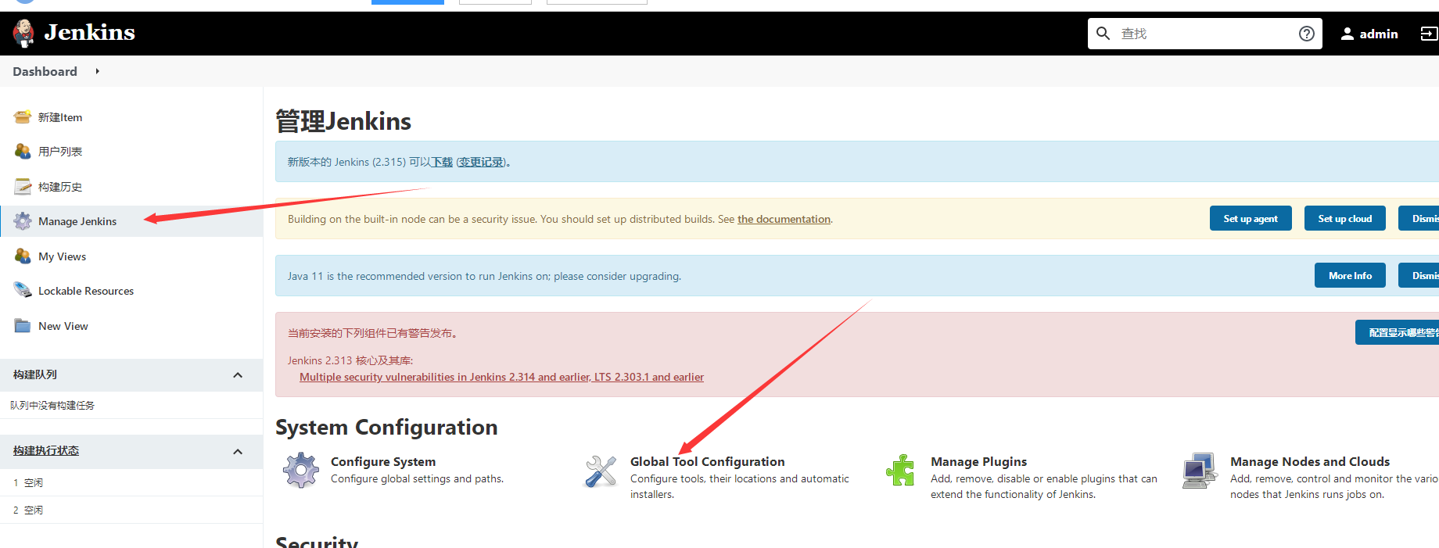
Task: Click 队列中没有构建任务 text
Action: (52, 406)
